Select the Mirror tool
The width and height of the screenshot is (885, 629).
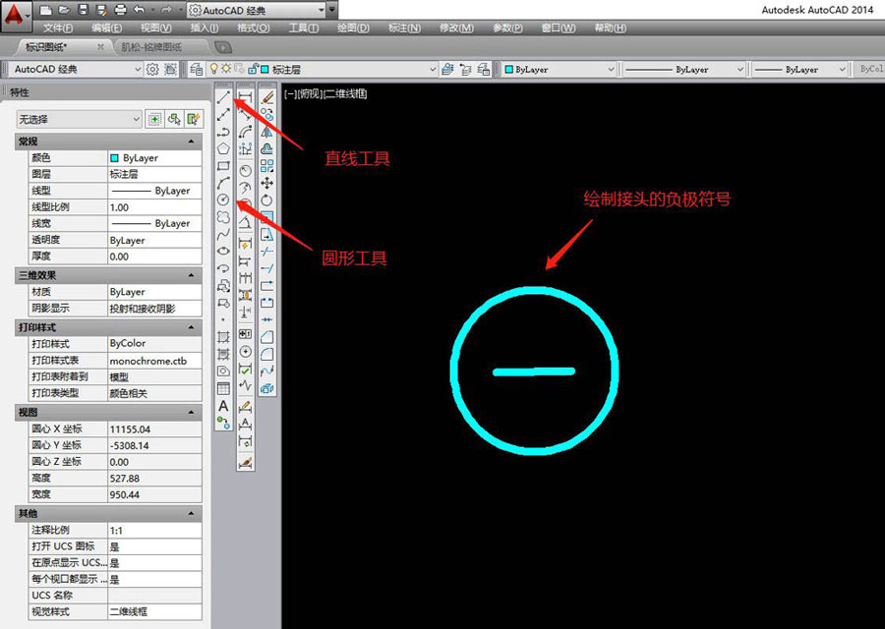pyautogui.click(x=266, y=132)
